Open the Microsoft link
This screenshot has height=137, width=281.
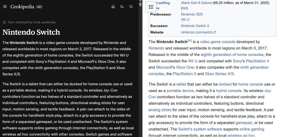(164, 67)
